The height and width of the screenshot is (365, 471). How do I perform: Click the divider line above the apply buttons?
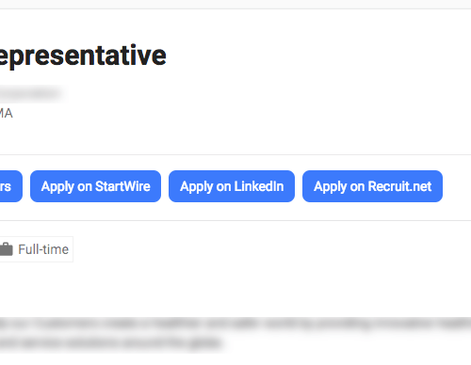click(x=235, y=154)
